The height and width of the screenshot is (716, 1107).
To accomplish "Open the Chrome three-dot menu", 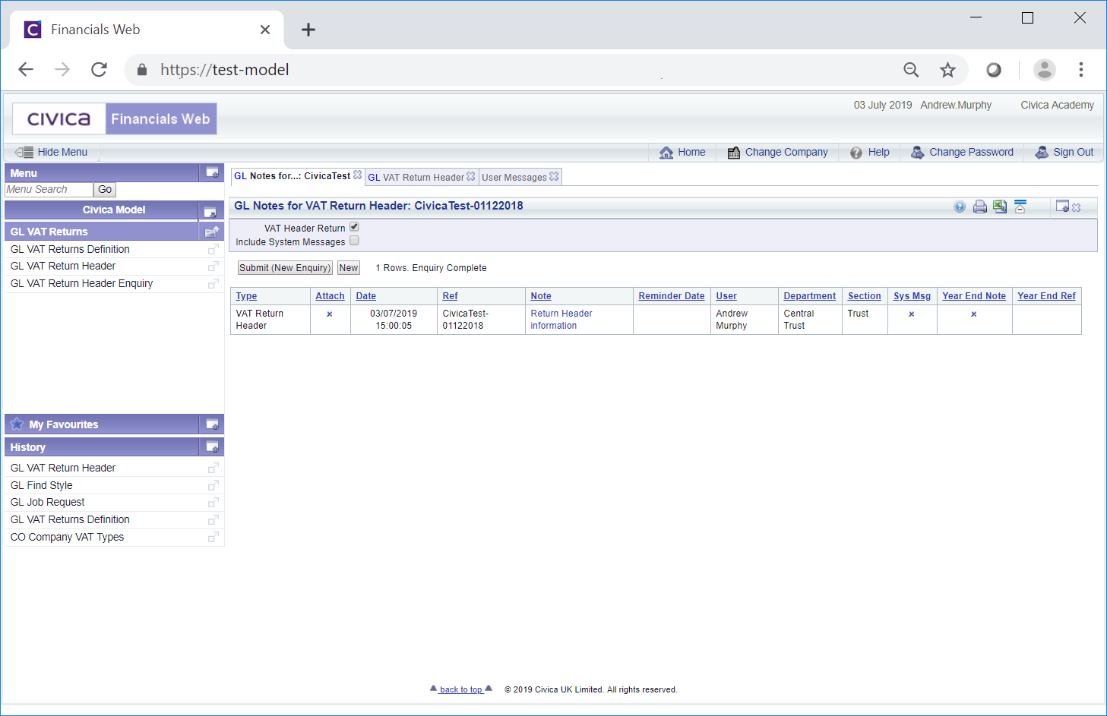I will point(1081,70).
